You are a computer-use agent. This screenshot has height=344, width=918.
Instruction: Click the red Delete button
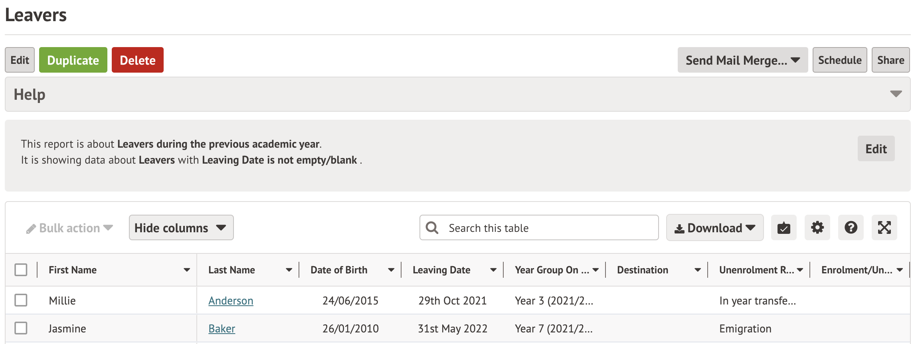click(137, 60)
